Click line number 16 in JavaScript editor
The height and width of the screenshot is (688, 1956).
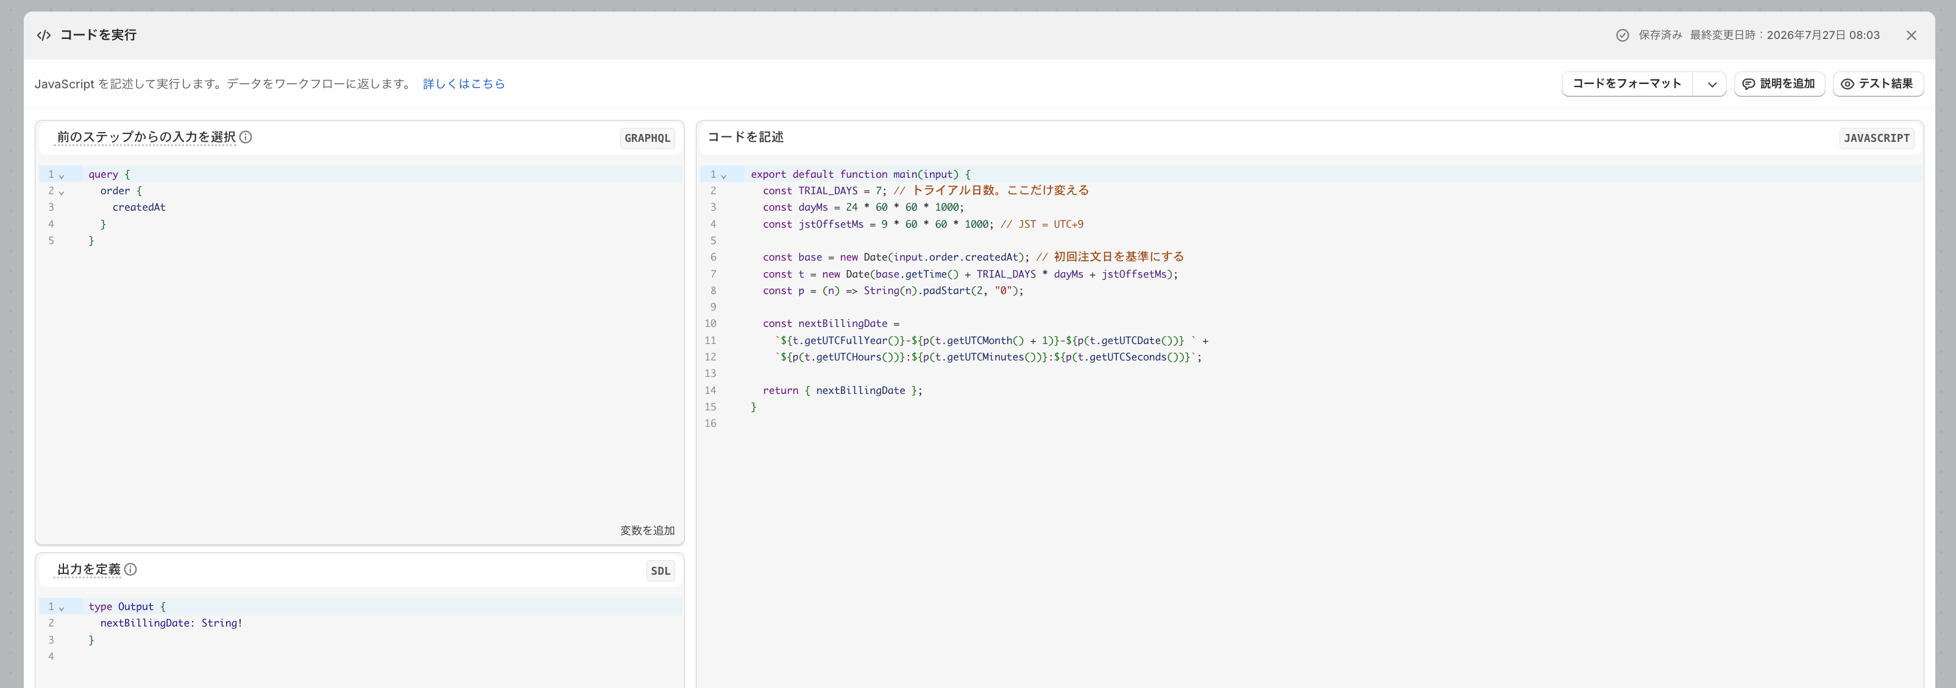pyautogui.click(x=710, y=423)
